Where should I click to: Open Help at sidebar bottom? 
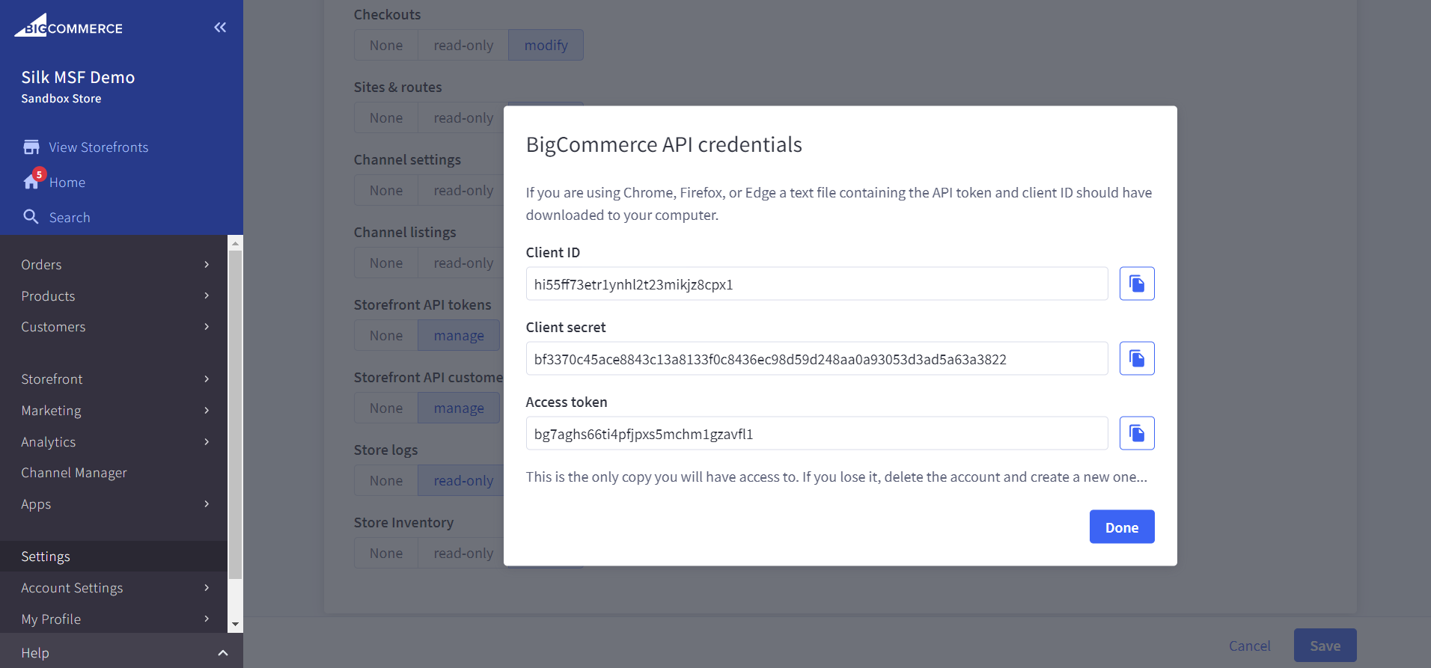click(35, 653)
